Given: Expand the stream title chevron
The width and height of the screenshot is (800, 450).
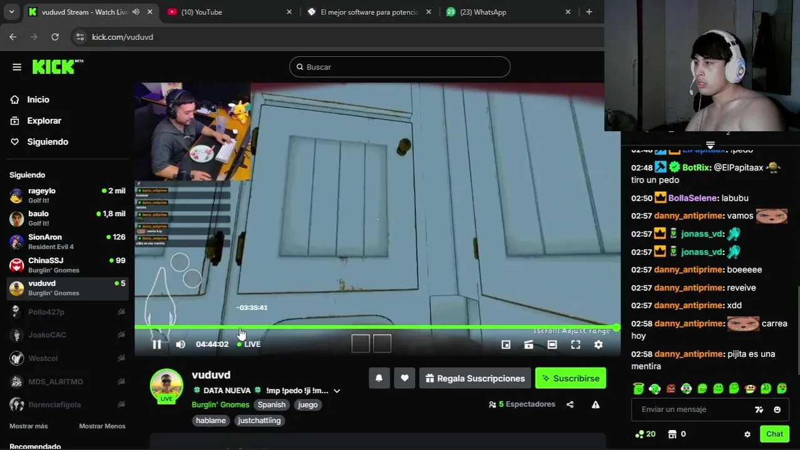Looking at the screenshot, I should tap(337, 391).
